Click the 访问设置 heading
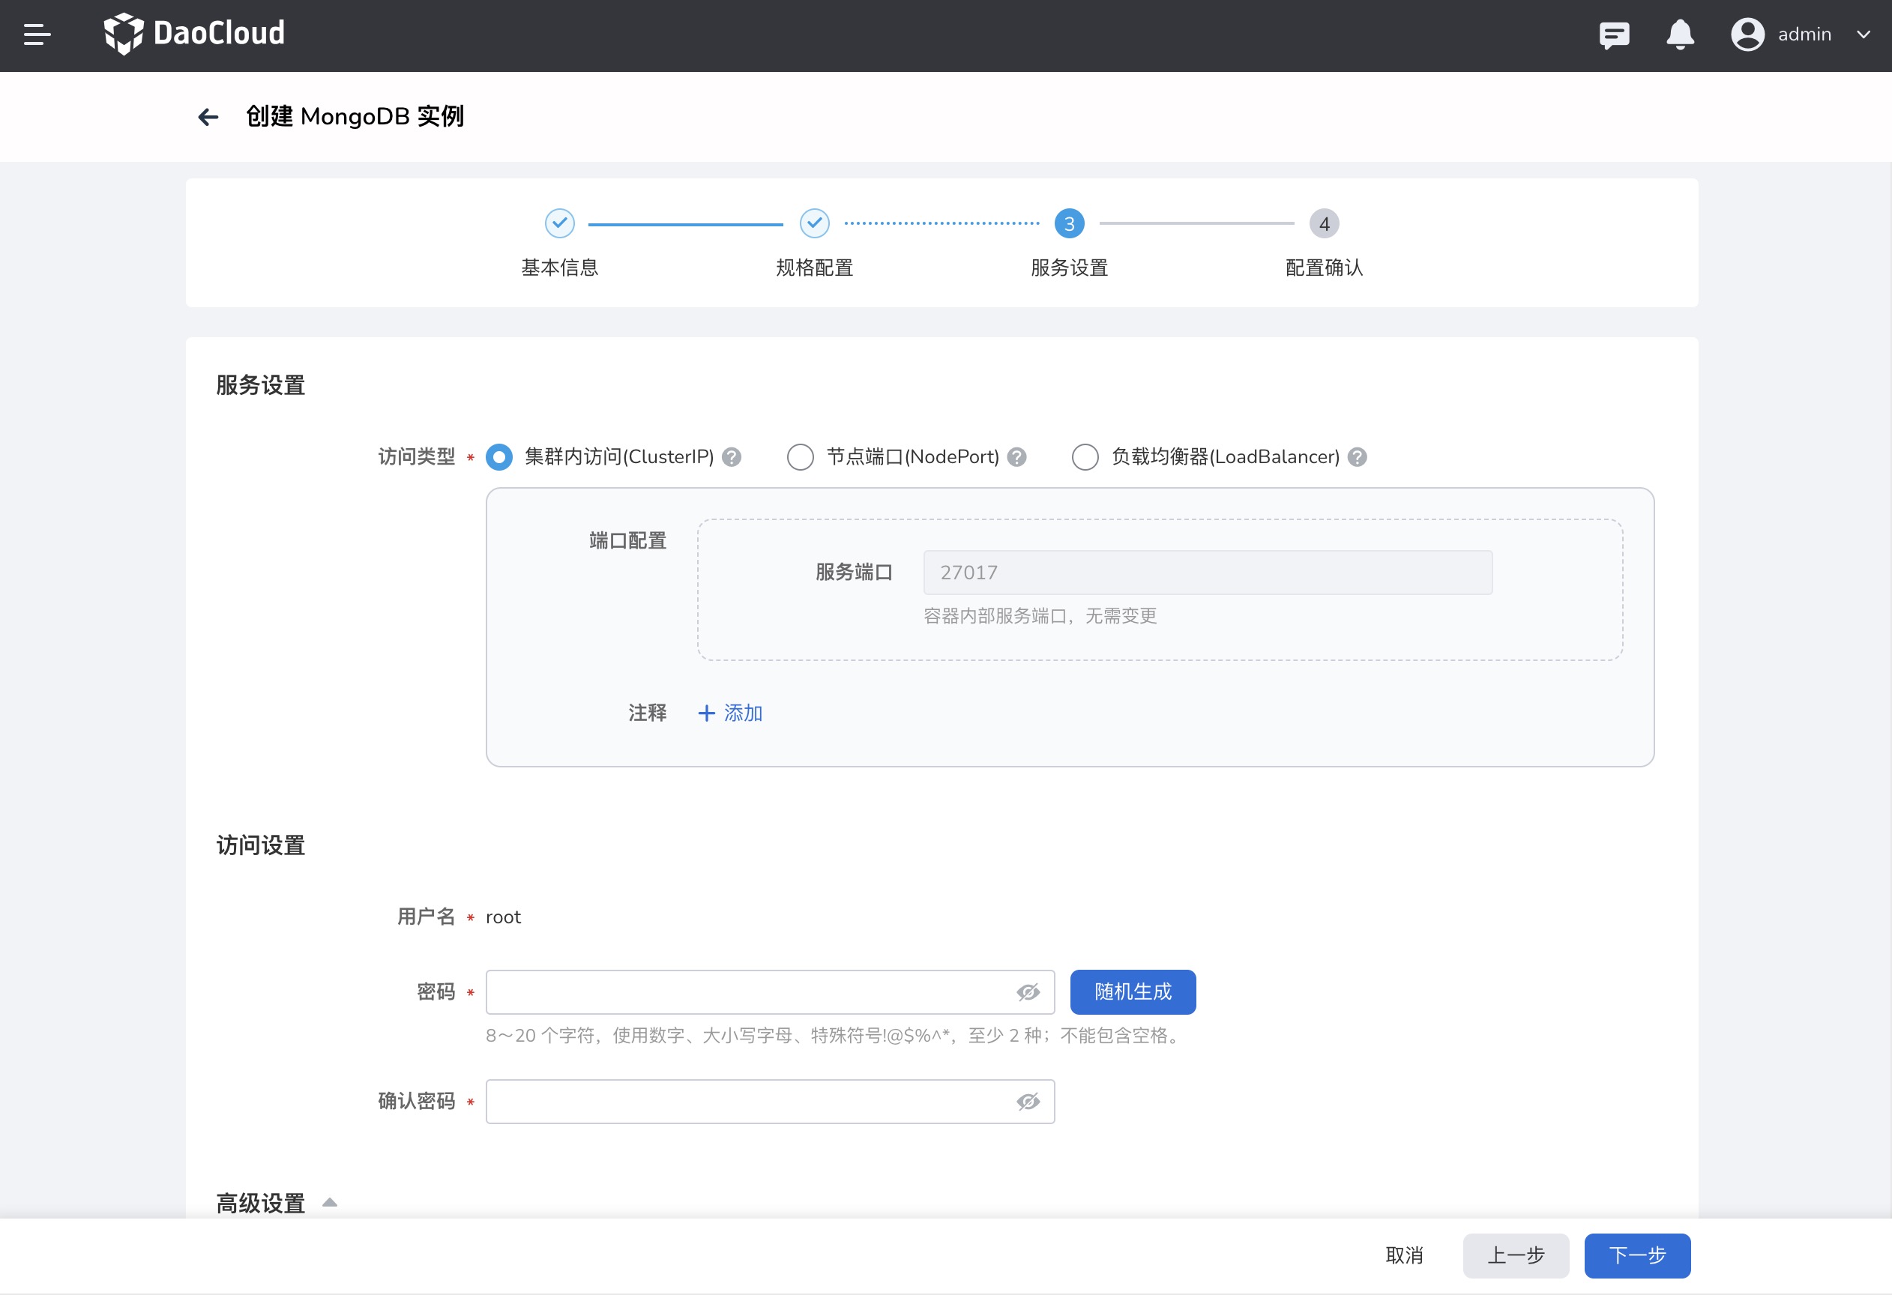Image resolution: width=1892 pixels, height=1295 pixels. click(261, 845)
